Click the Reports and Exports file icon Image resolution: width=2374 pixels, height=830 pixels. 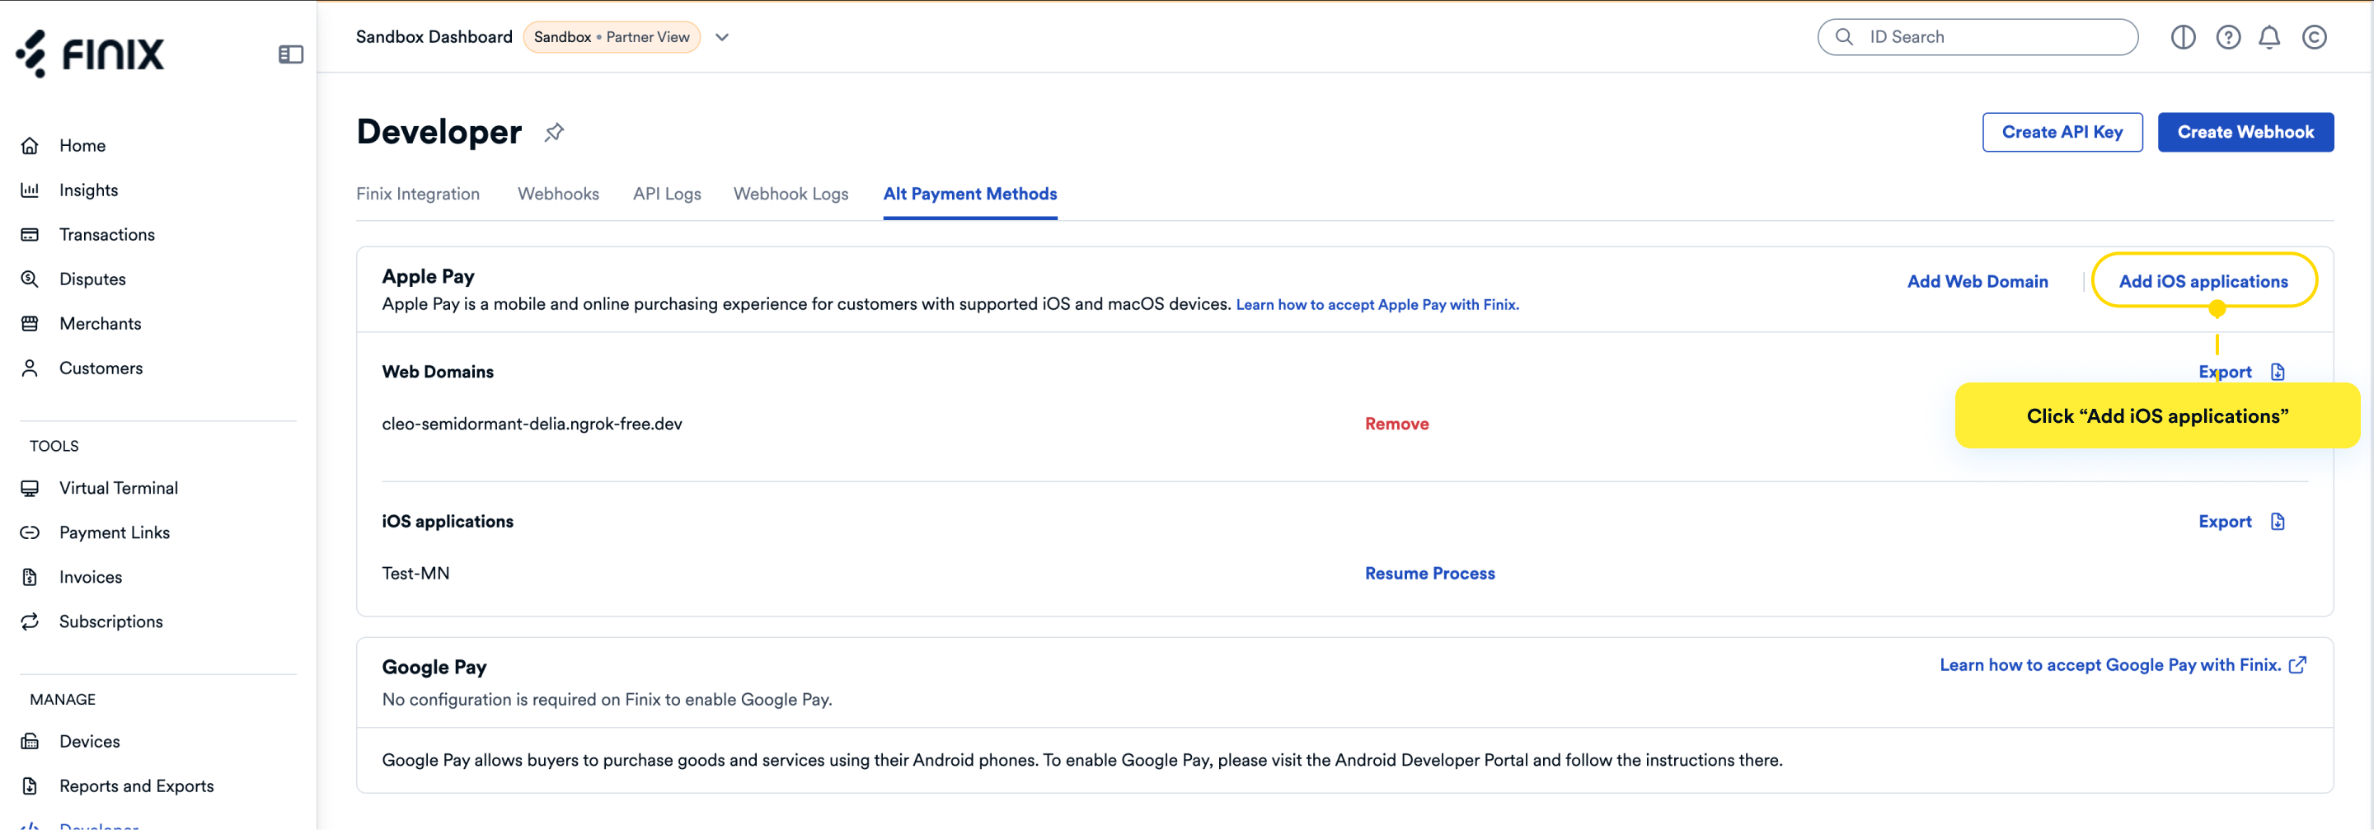(30, 785)
